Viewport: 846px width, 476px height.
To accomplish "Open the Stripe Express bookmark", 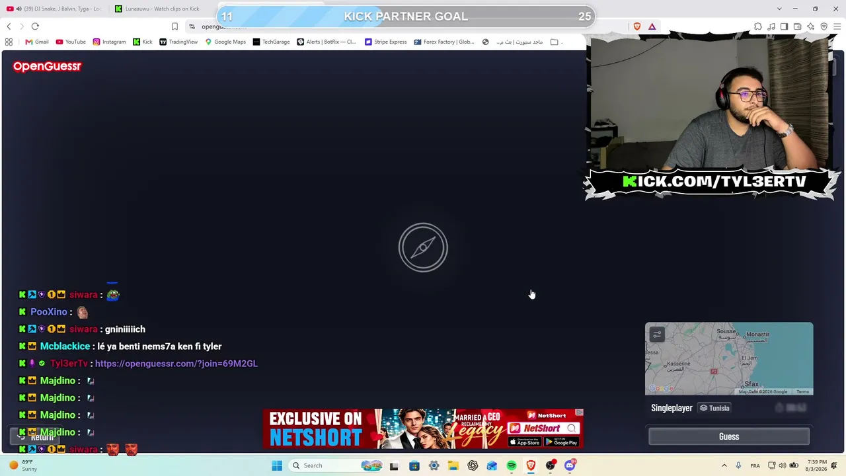I will coord(386,42).
